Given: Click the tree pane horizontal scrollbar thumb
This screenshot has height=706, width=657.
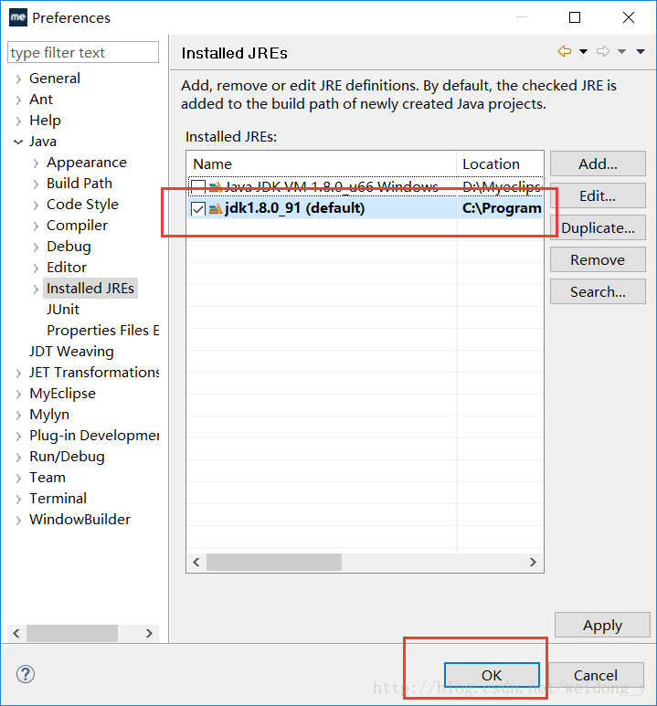Looking at the screenshot, I should [x=72, y=633].
